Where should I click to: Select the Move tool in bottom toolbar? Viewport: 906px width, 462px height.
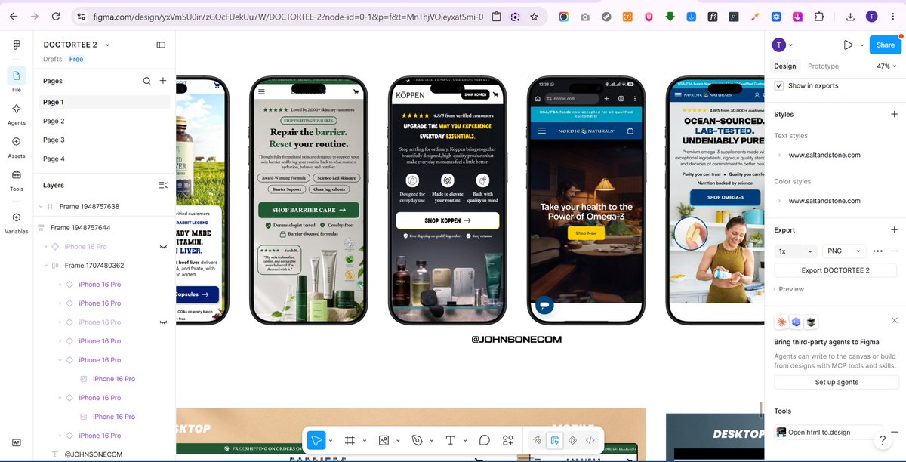coord(316,440)
